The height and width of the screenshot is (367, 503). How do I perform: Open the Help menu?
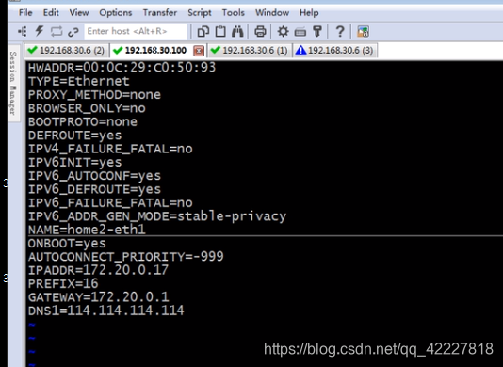[309, 13]
